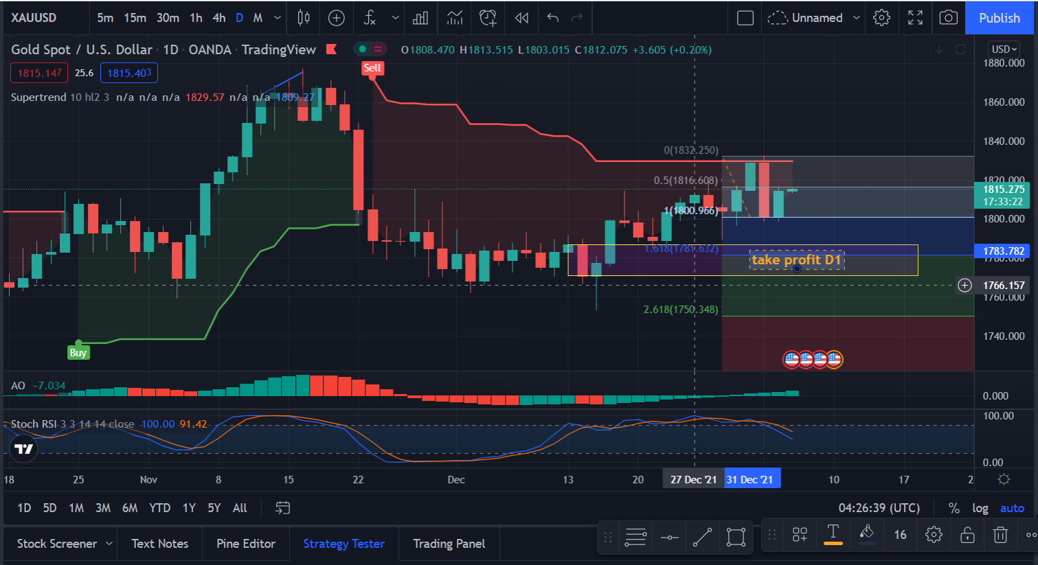Change the font size 16 dropdown

tap(900, 535)
